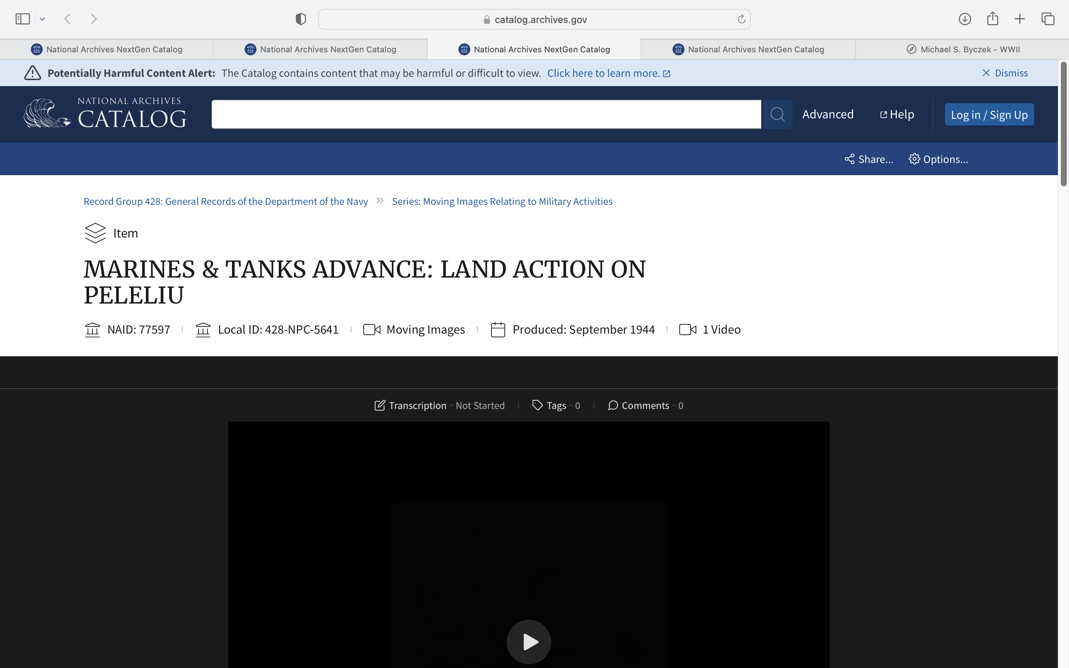
Task: Click in the catalog search field
Action: [x=486, y=114]
